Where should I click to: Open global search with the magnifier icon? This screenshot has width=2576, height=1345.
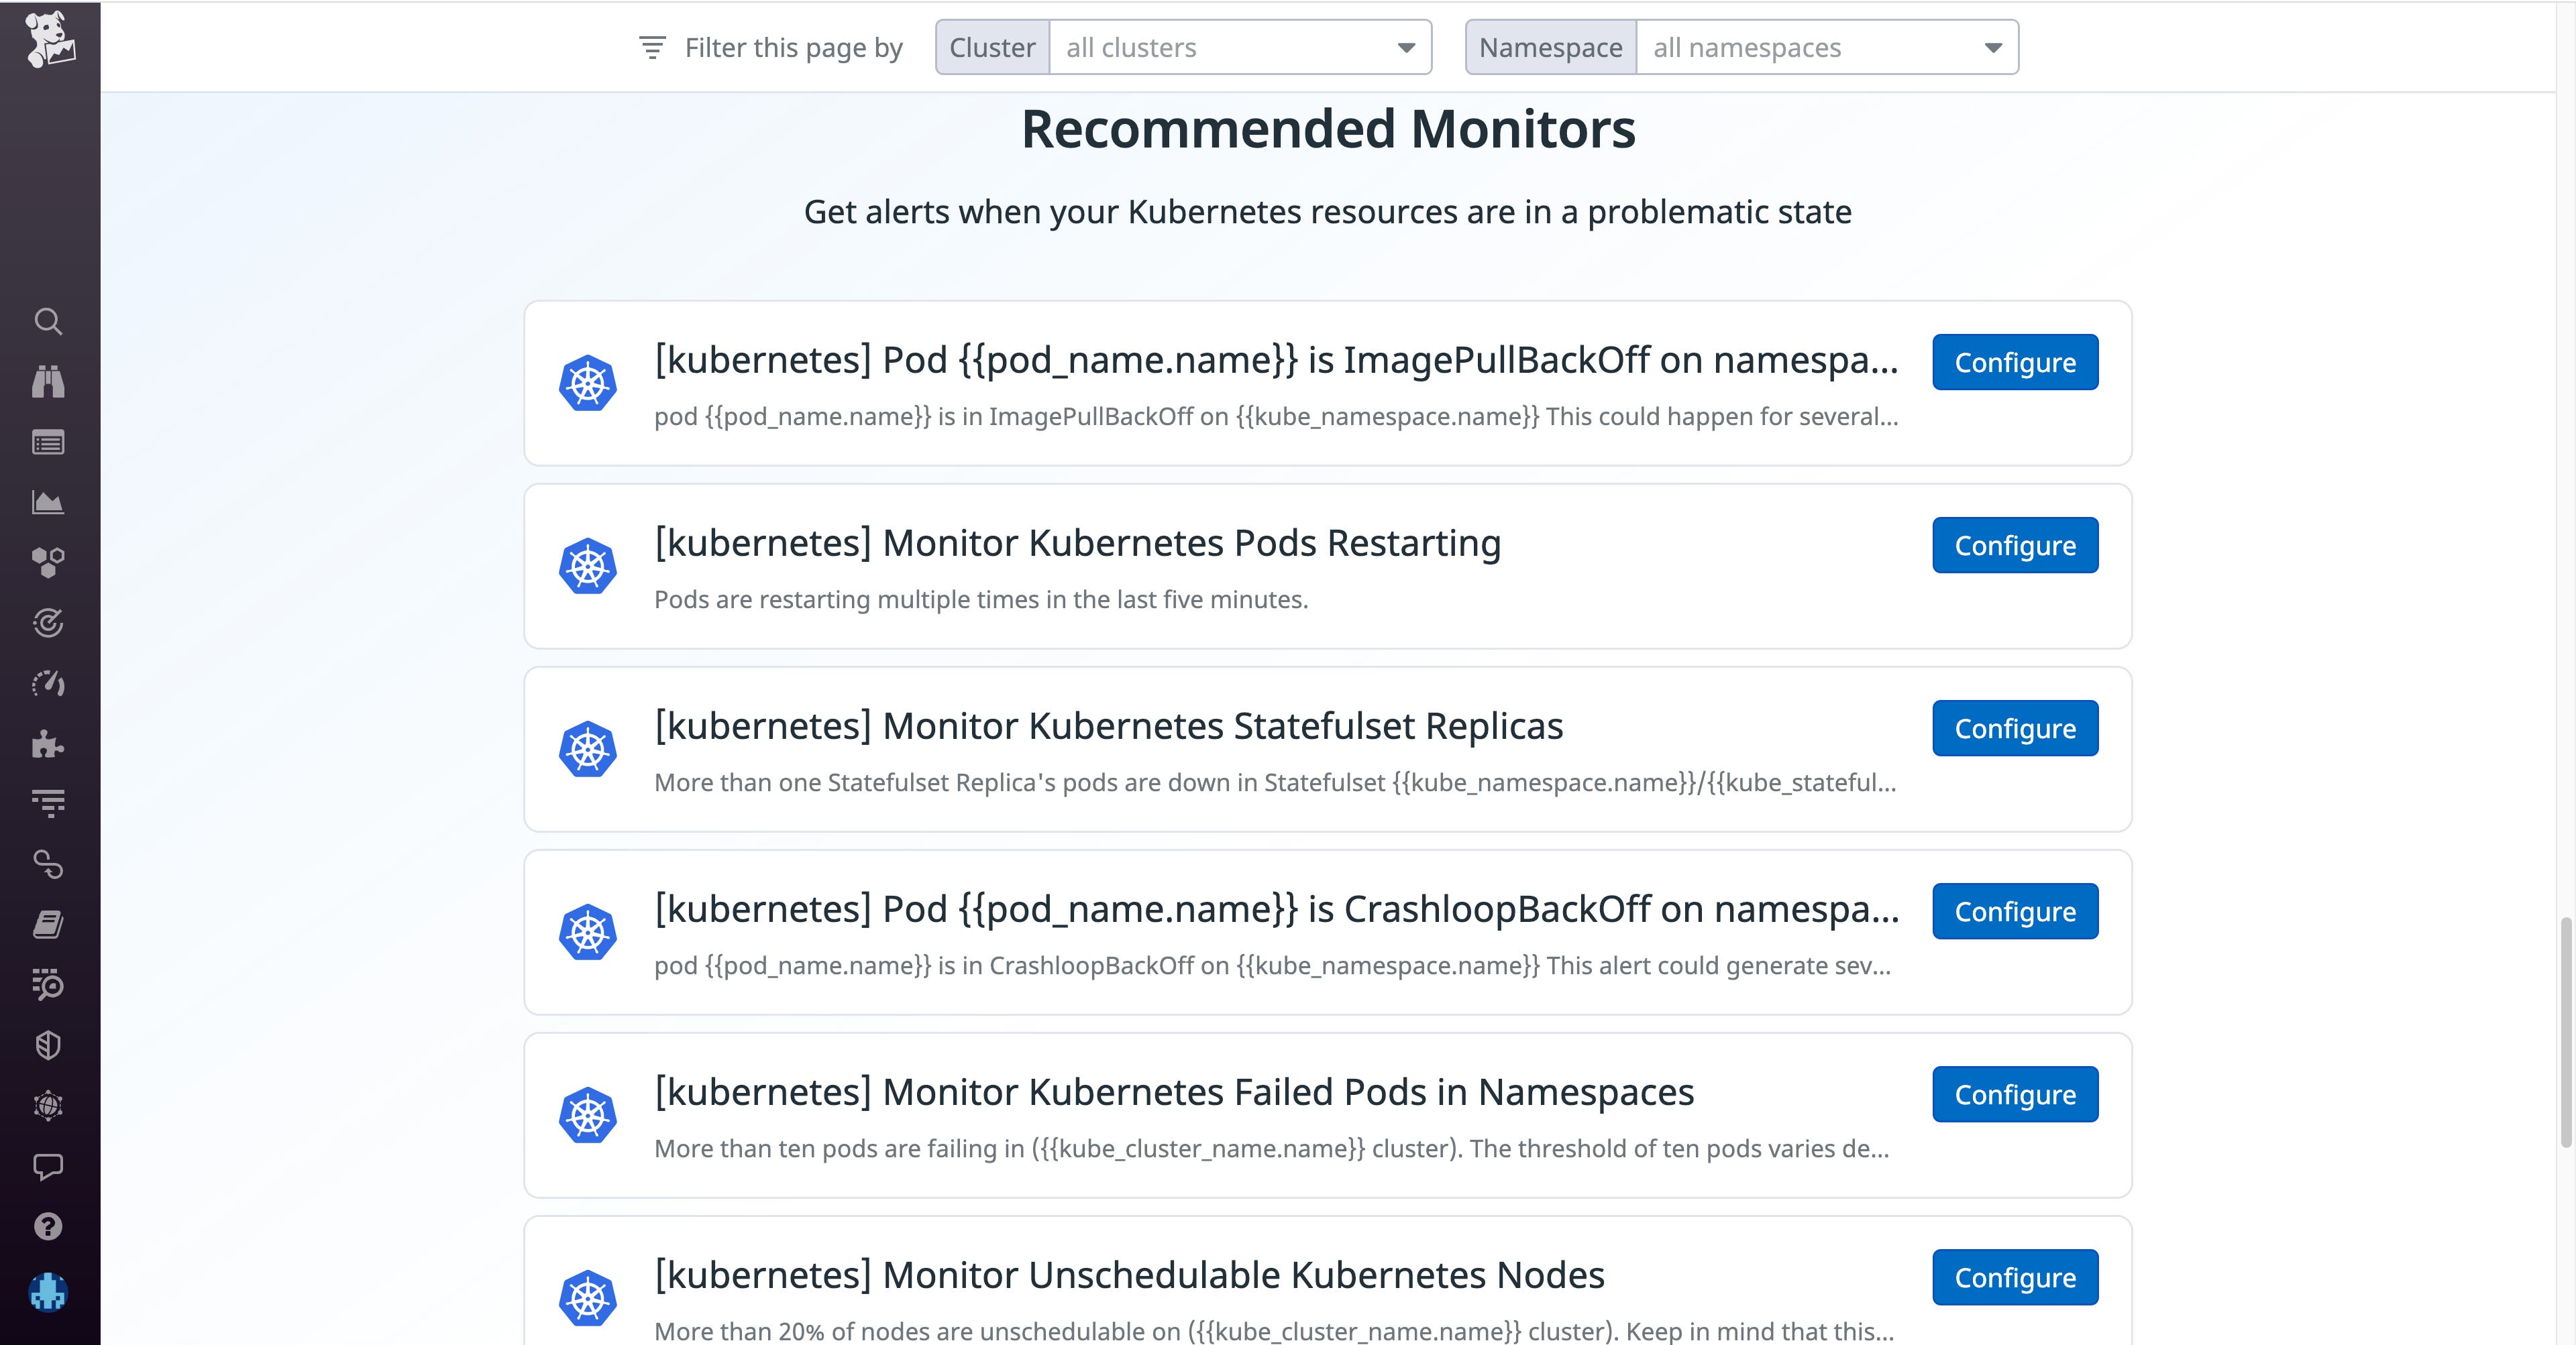click(48, 322)
